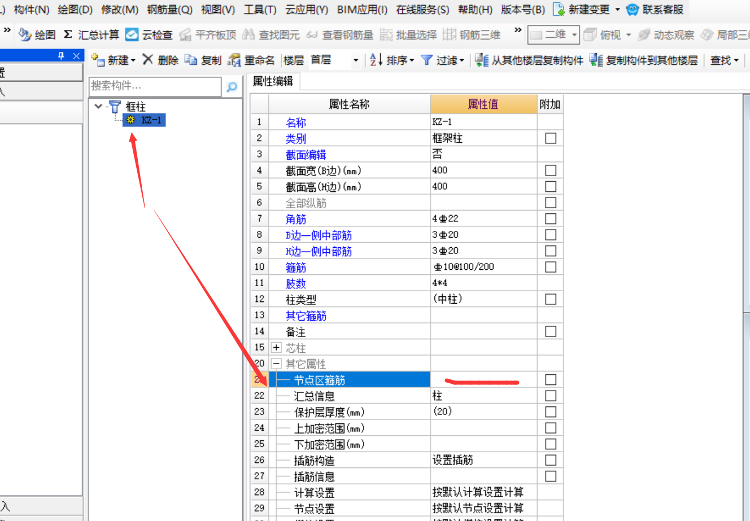Toggle 附加 checkbox for 角筋
Screen dimensions: 750x521
[551, 218]
